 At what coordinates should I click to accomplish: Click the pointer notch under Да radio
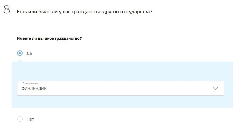[x=20, y=61]
